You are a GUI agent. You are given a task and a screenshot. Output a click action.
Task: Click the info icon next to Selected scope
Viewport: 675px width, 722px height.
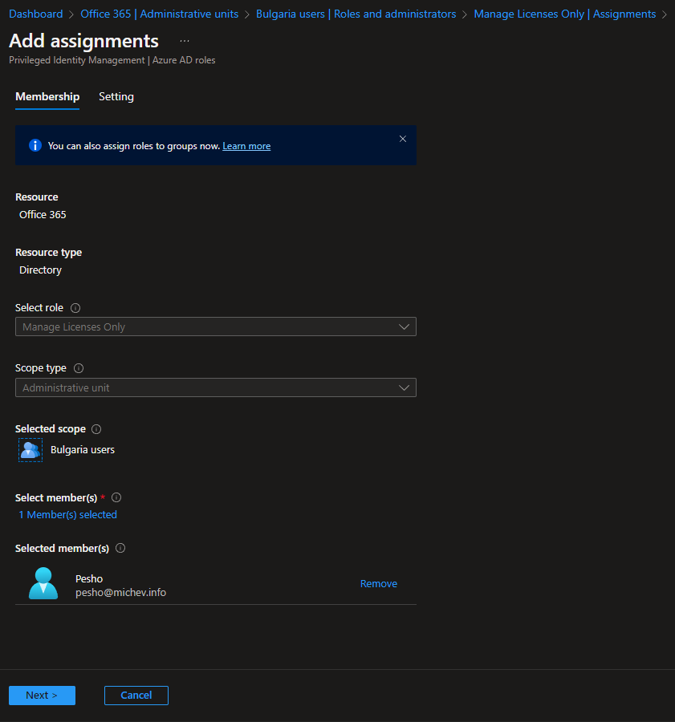point(96,429)
